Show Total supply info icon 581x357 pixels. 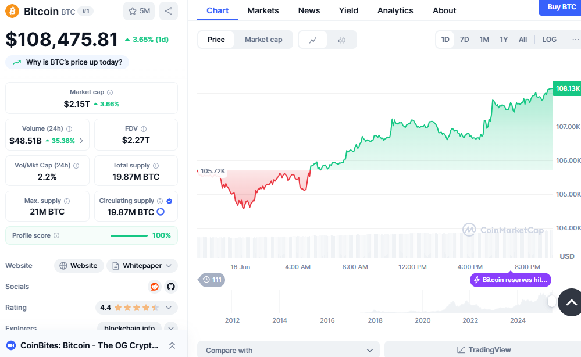156,166
